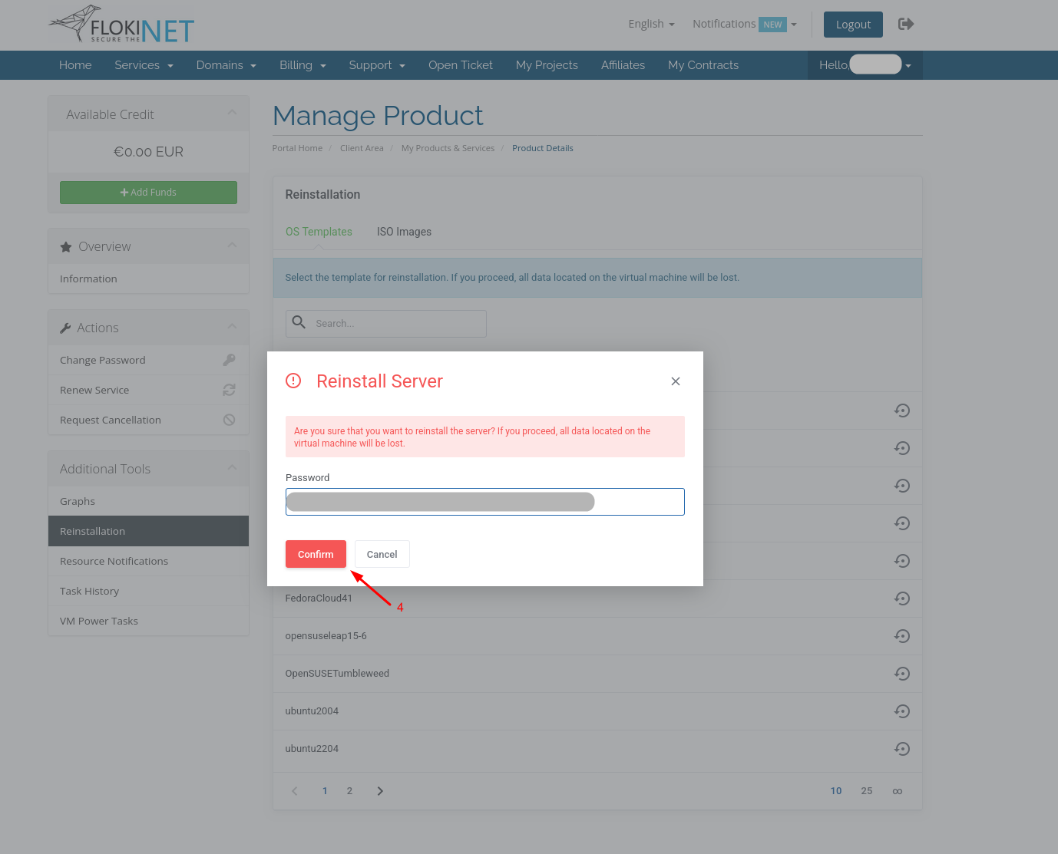Go to next page of templates
Image resolution: width=1058 pixels, height=854 pixels.
coord(380,791)
